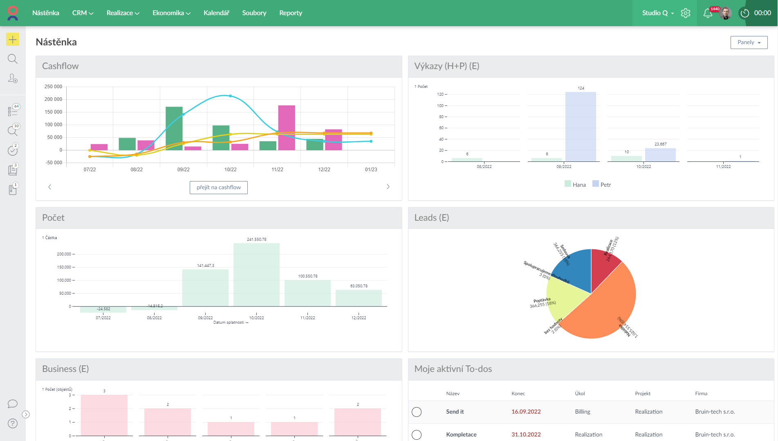Open the Reporty menu item
778x441 pixels.
click(291, 13)
